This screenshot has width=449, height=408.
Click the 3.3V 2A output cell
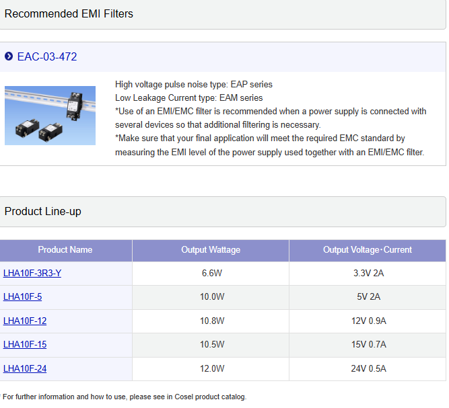368,273
